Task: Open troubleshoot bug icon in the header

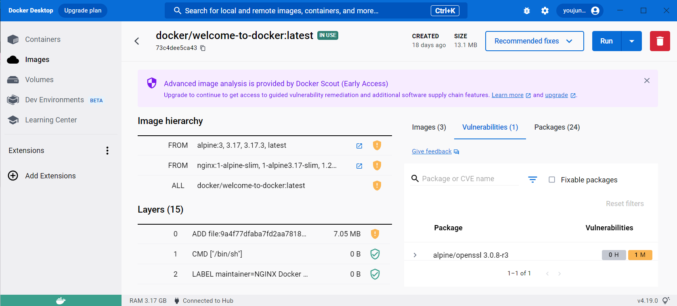Action: click(527, 11)
